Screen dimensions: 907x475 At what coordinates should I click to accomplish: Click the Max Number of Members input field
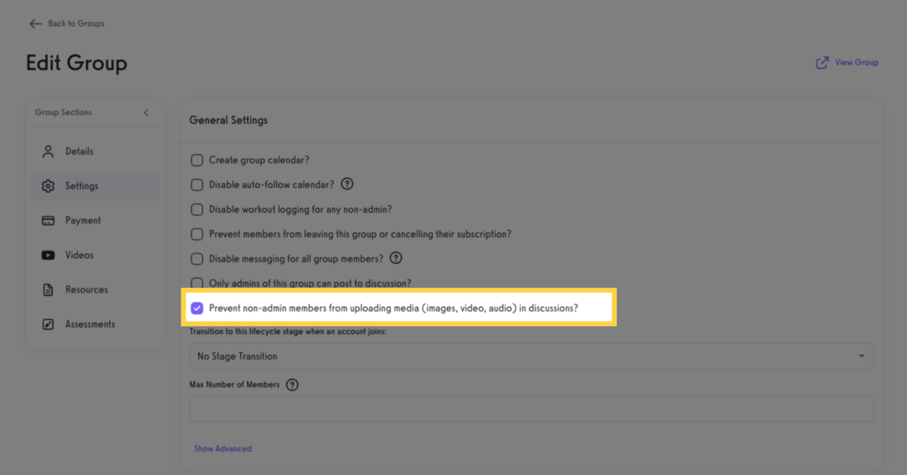click(531, 409)
